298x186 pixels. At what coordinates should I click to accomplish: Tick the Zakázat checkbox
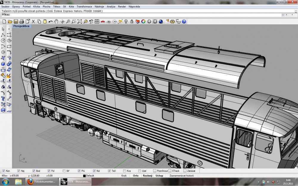tap(185, 171)
